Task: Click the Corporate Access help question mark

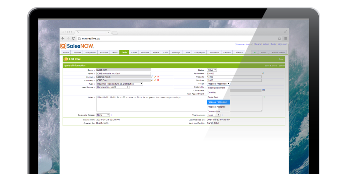Action: 112,115
